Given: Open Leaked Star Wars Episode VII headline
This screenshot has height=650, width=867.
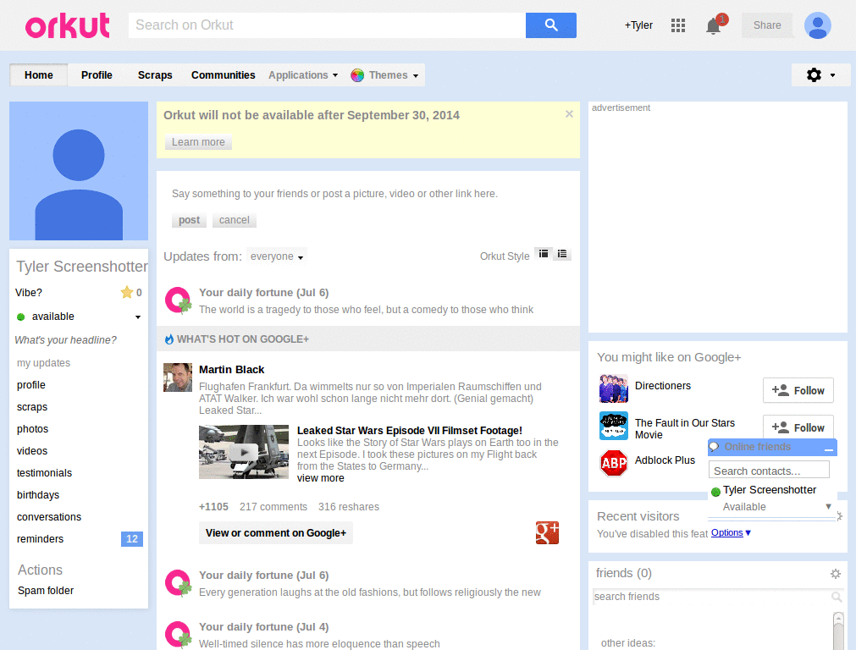Looking at the screenshot, I should click(410, 431).
